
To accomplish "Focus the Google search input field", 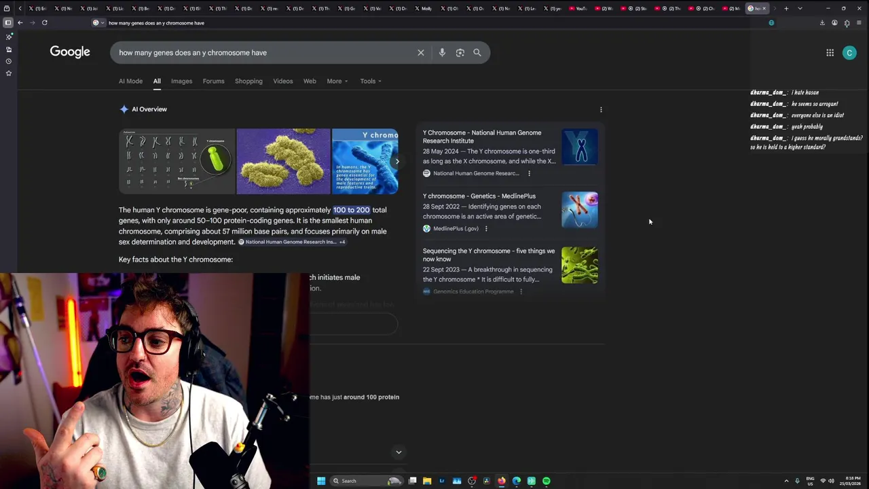I will pos(265,52).
